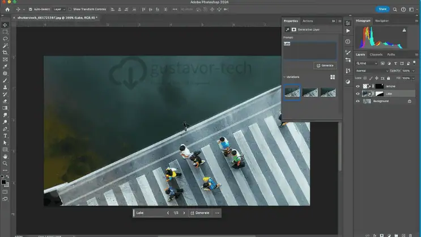Viewport: 421px width, 237px height.
Task: Activate the Crop tool
Action: 5,53
